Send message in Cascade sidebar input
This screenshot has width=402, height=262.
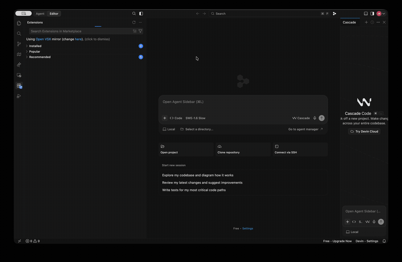coord(381,222)
